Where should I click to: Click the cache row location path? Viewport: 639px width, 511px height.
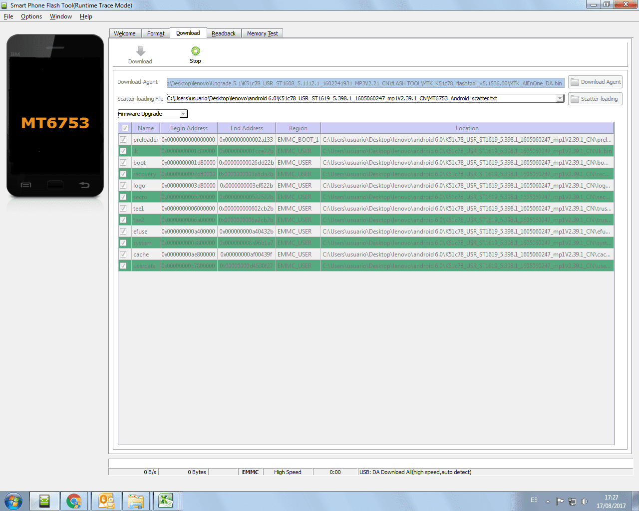coord(467,255)
